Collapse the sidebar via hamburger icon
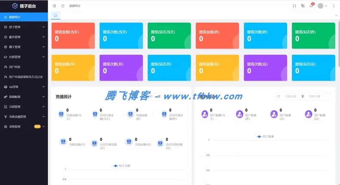Screen dimensions: 340x185 54,6
